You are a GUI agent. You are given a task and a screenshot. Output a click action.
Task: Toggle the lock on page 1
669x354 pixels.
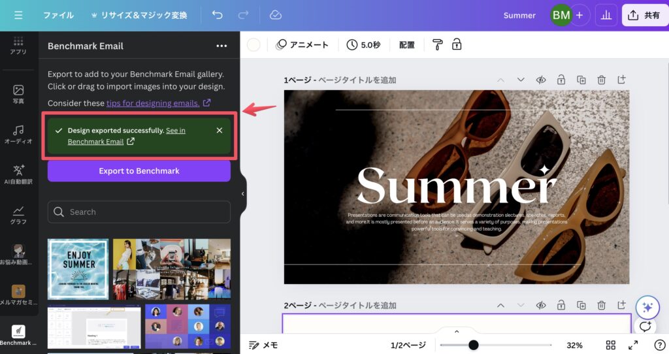point(561,80)
